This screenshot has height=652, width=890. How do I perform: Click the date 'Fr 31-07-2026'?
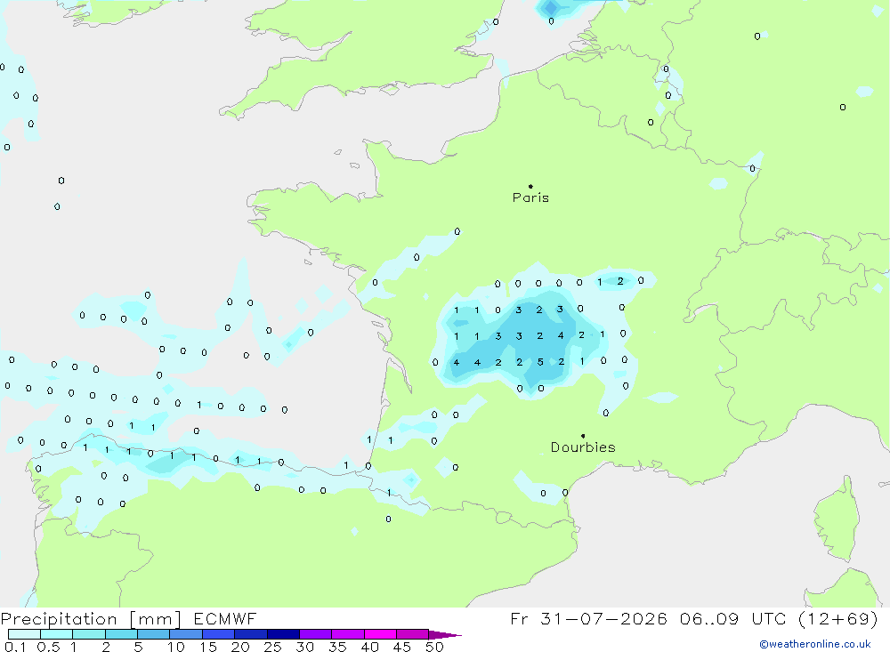[x=588, y=619]
